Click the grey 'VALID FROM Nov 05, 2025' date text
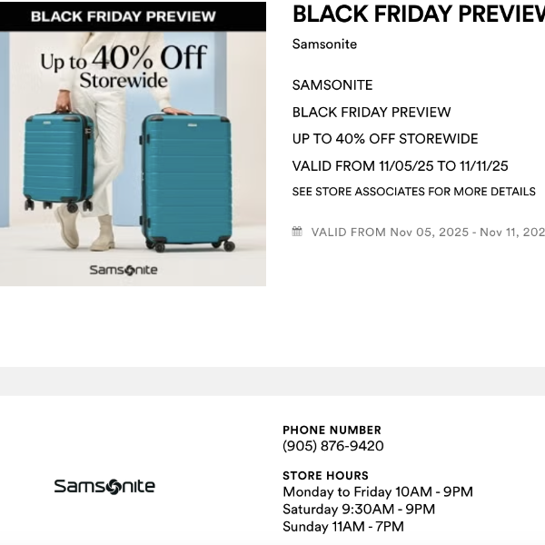The image size is (545, 545). point(427,232)
